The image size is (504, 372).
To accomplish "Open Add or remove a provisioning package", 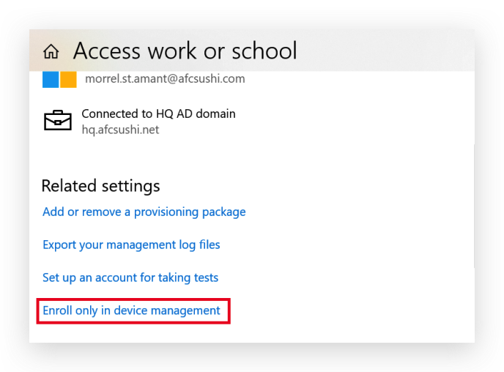I will coord(144,212).
